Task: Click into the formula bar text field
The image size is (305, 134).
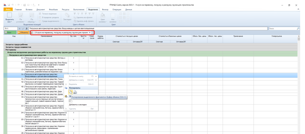Action: click(148, 29)
